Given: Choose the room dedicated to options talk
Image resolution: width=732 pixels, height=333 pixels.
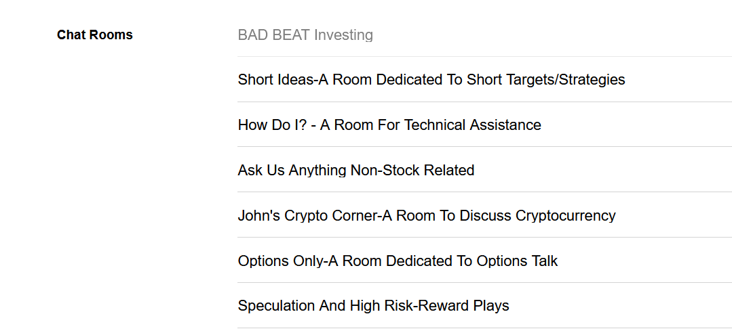Looking at the screenshot, I should pos(398,261).
